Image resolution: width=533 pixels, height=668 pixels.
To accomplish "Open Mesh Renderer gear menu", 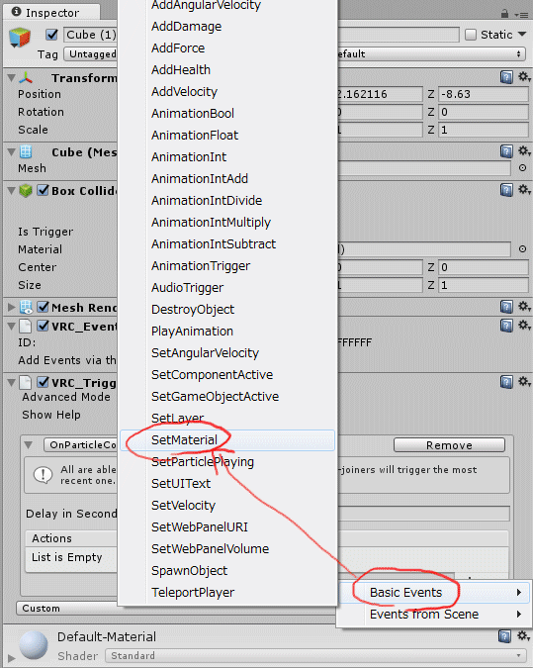I will 524,306.
